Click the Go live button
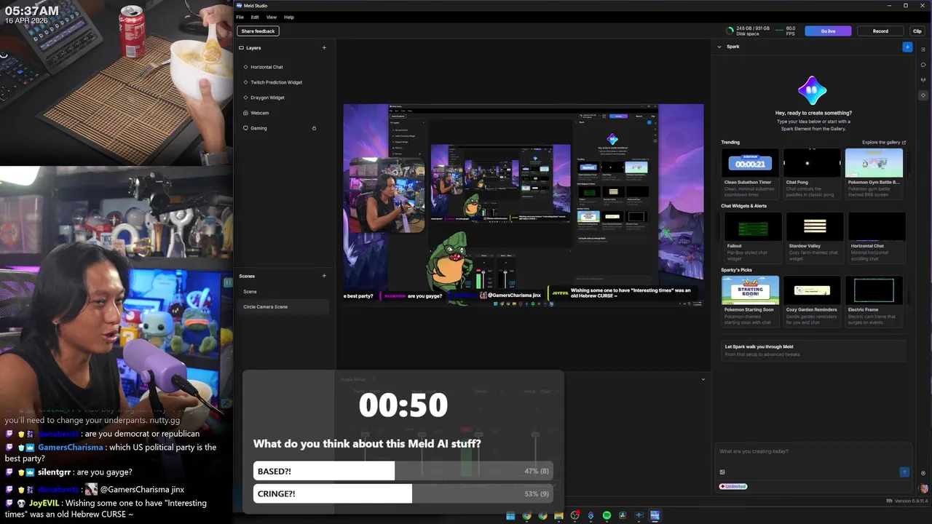932x524 pixels. [x=828, y=31]
